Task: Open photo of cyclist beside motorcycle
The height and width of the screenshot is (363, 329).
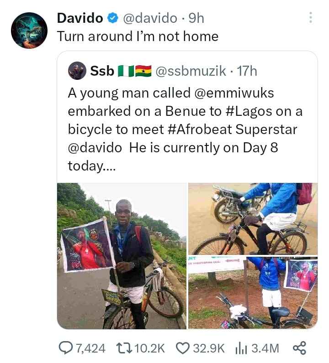Action: pos(253,219)
